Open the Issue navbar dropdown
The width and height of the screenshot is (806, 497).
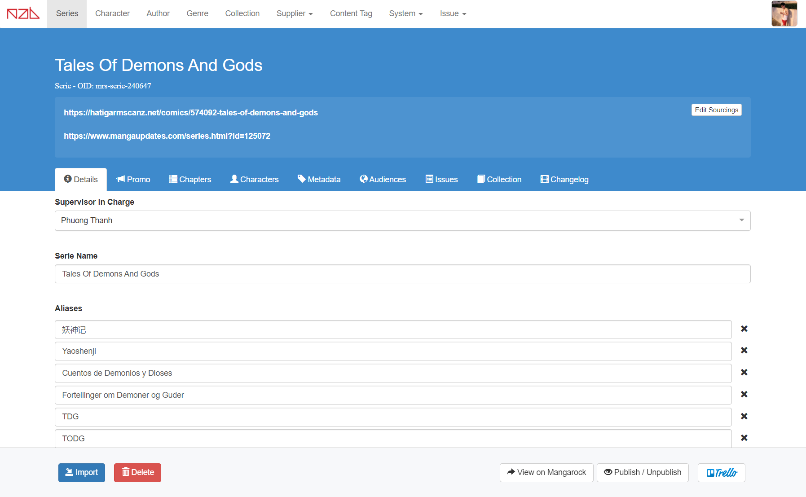453,14
